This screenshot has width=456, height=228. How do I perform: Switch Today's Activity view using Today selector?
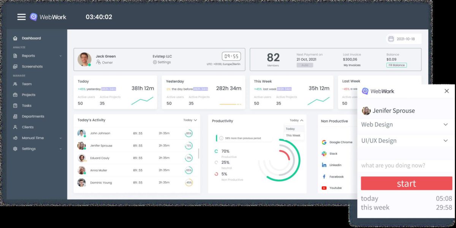190,120
